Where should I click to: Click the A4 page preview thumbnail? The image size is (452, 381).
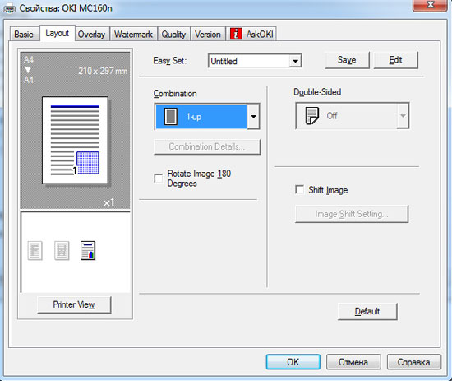[x=76, y=140]
